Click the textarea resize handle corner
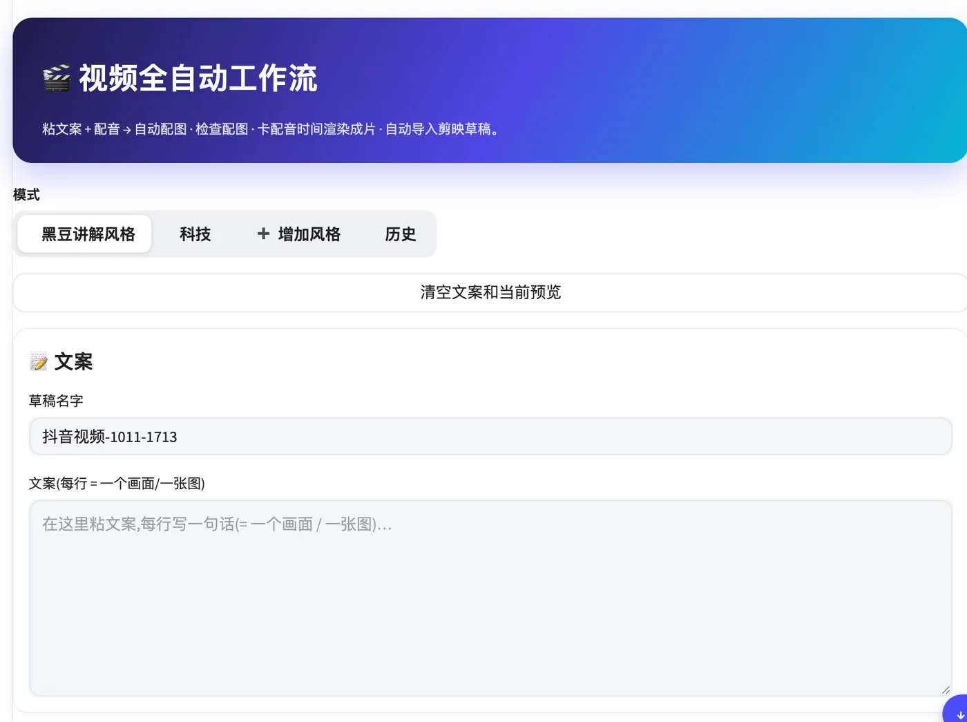The image size is (967, 722). coord(946,690)
